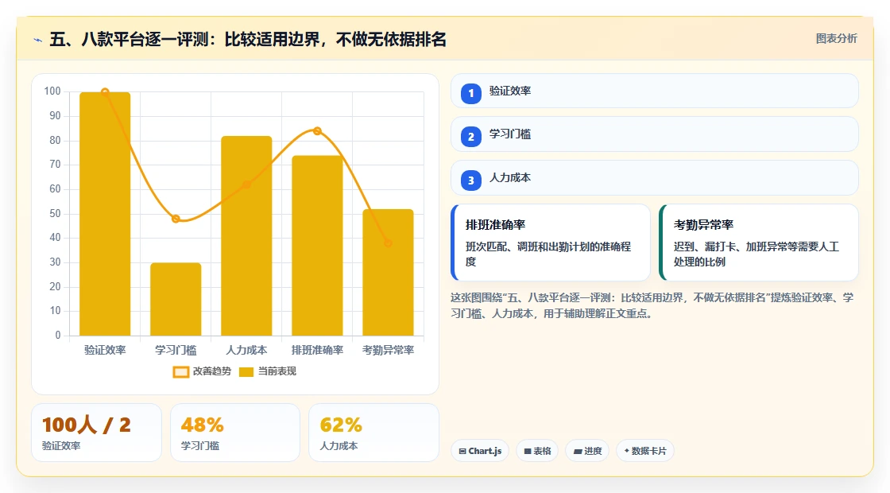Click the x-axis label 人力成本
Screen dimensions: 890x493
pyautogui.click(x=246, y=351)
